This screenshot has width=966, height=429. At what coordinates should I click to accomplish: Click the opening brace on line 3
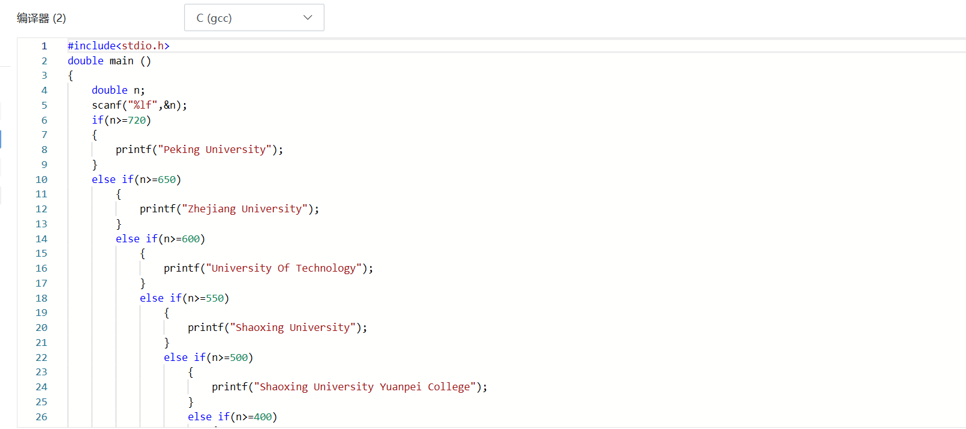point(71,76)
